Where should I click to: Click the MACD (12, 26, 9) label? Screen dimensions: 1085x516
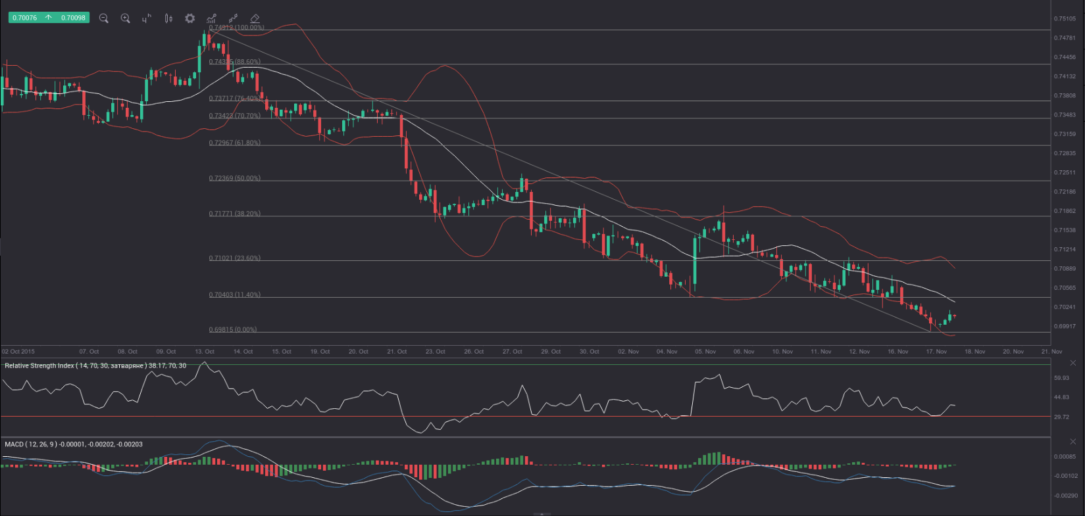coord(73,444)
